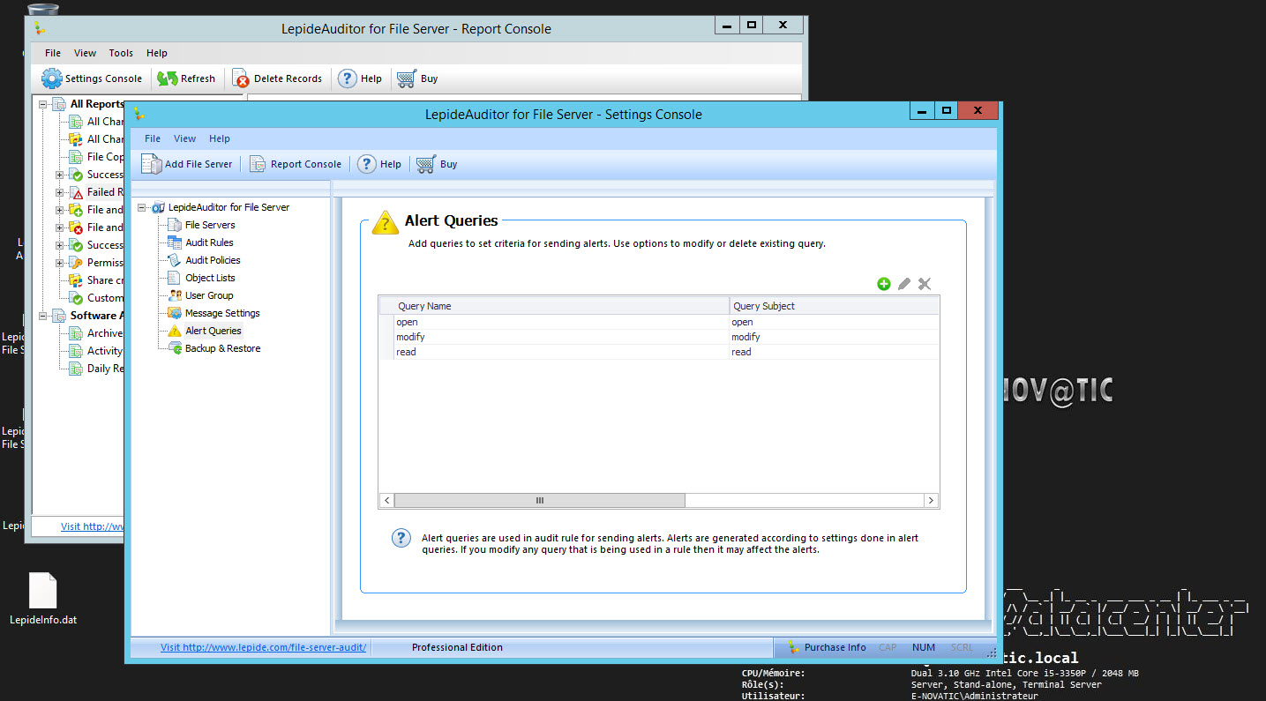
Task: Select Daily Re... node in Report Console
Action: 96,369
